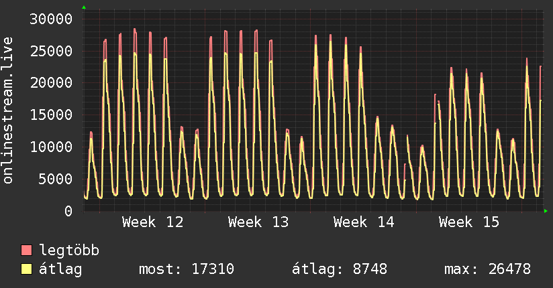Click the Week 15 axis label
Screen dimensions: 553x288
469,222
